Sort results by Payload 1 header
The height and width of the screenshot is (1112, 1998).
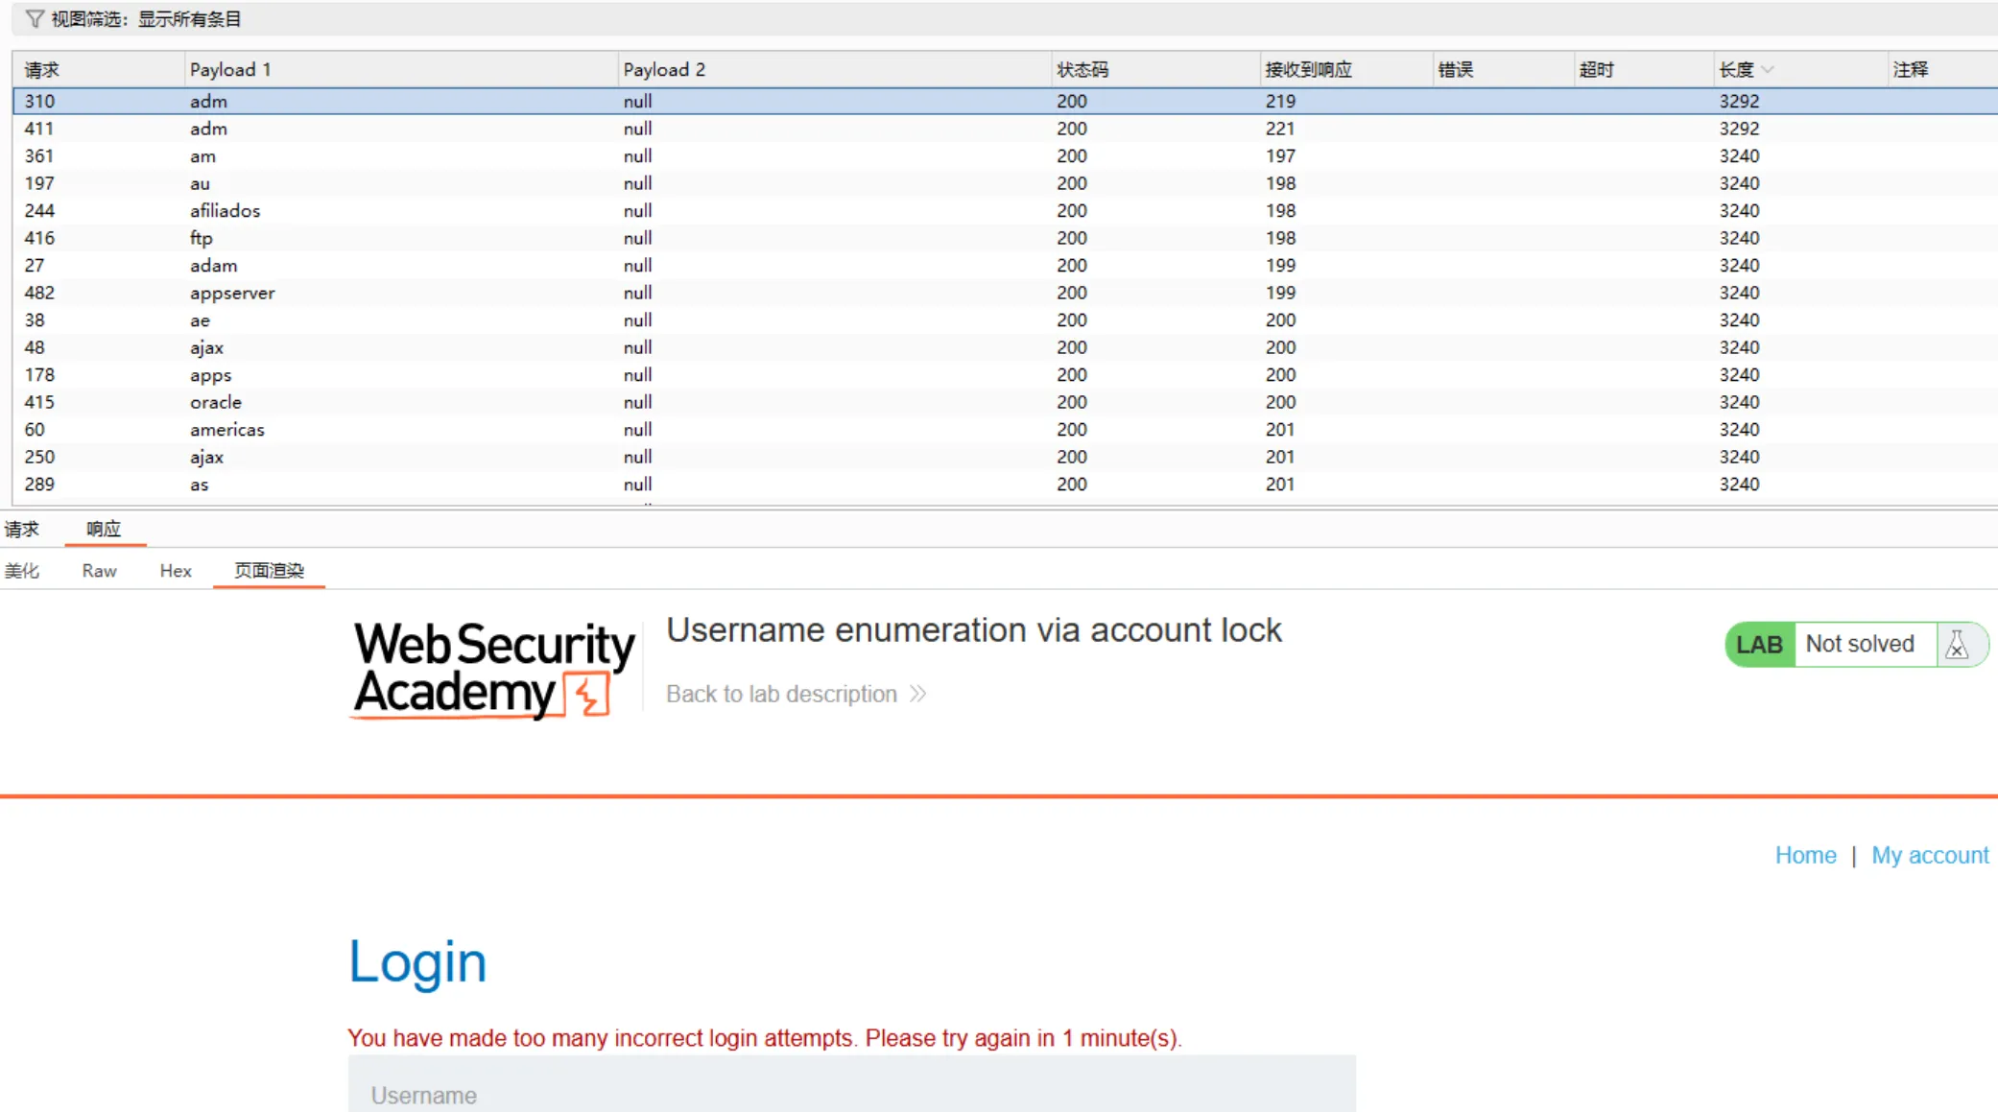point(230,70)
